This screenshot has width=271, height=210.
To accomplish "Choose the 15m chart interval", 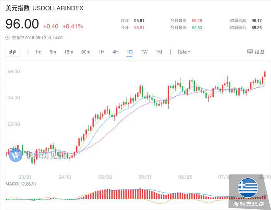I will click(69, 52).
